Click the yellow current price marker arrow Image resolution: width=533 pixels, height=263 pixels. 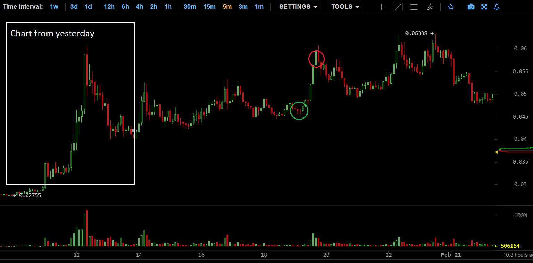496,152
